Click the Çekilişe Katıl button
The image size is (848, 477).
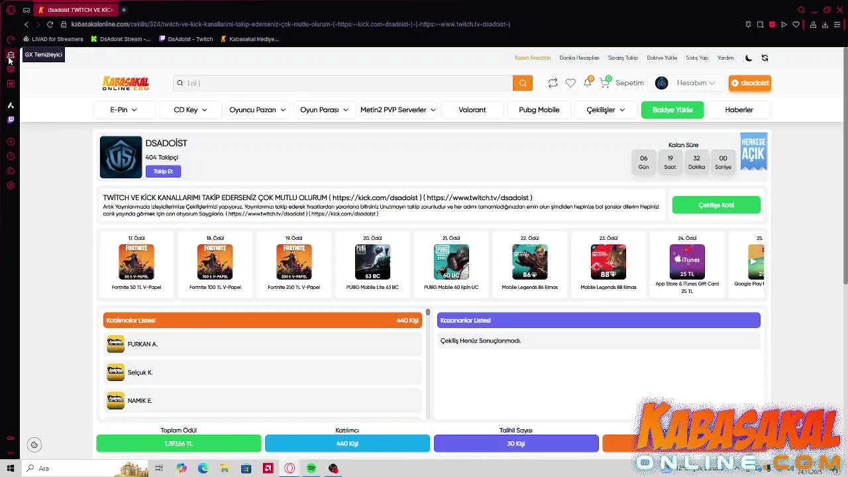click(716, 205)
